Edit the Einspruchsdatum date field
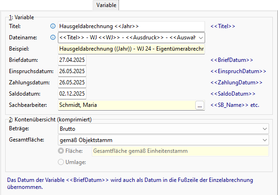The width and height of the screenshot is (278, 195). 72,71
